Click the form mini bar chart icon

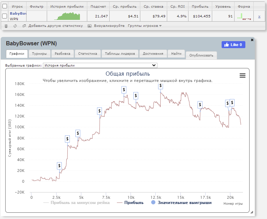click(x=244, y=16)
